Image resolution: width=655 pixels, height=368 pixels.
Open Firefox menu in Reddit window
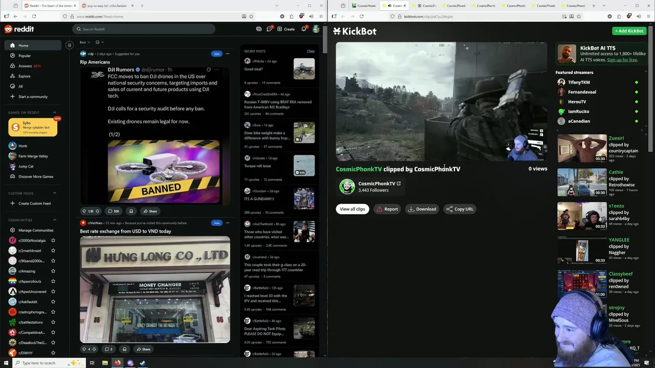321,16
